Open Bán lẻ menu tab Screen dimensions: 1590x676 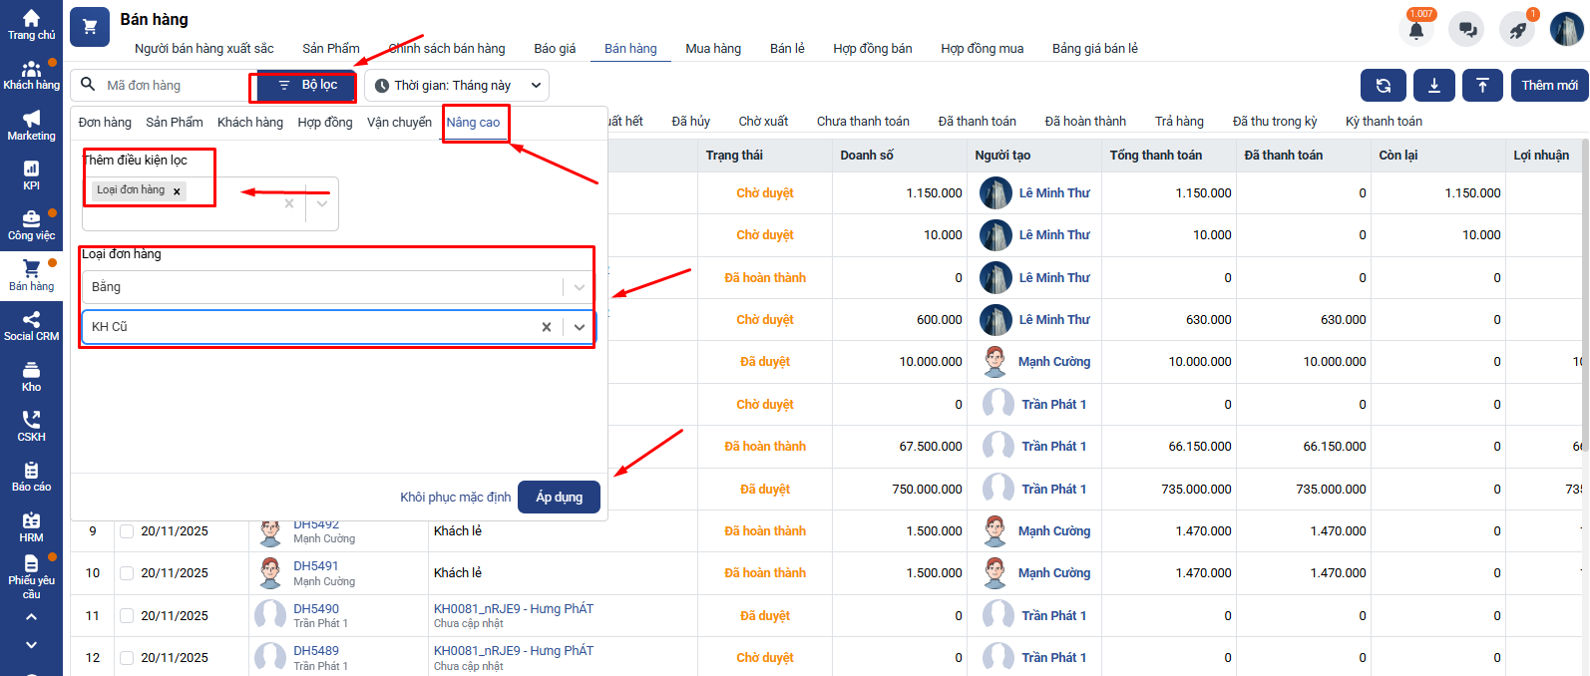coord(787,49)
